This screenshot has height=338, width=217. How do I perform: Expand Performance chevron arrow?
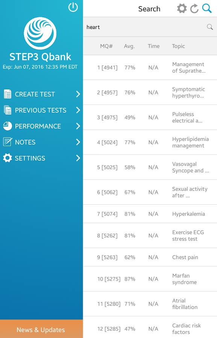tap(78, 126)
